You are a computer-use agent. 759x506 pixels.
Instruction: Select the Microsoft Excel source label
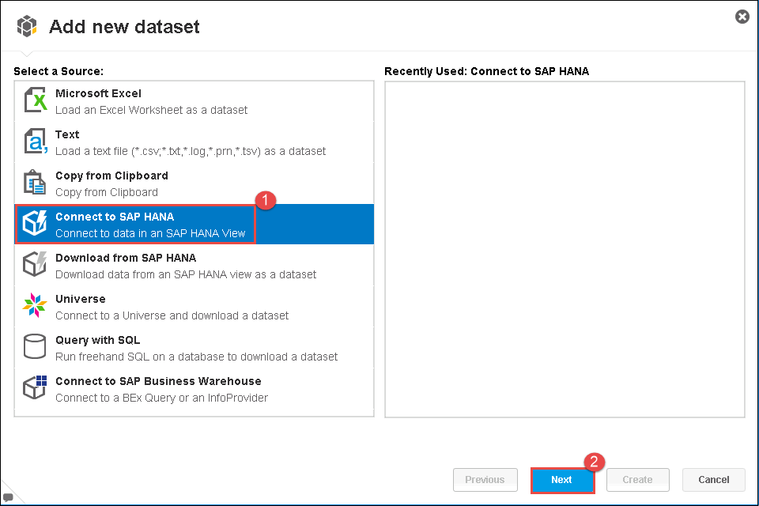(98, 93)
